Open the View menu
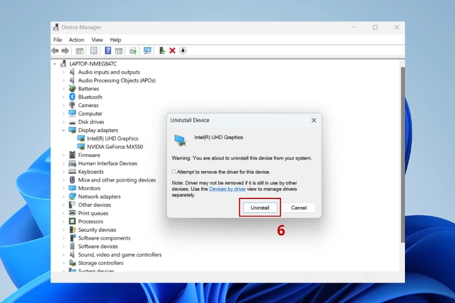The height and width of the screenshot is (303, 455). (97, 40)
